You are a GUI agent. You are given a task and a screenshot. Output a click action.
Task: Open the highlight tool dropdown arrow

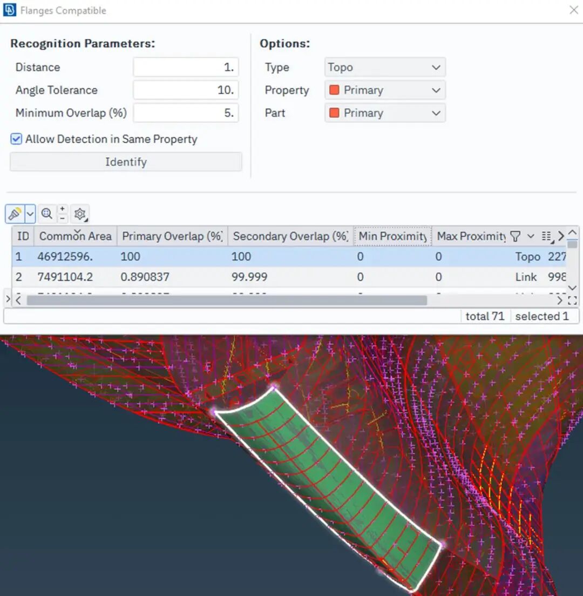tap(30, 214)
